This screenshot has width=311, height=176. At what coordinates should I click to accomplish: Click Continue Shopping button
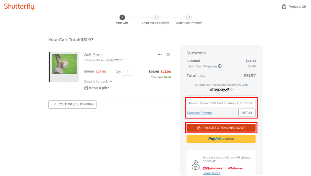click(x=73, y=104)
